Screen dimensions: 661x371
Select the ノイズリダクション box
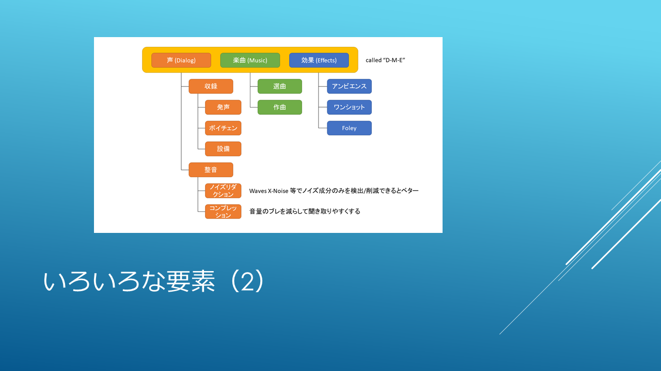(223, 191)
